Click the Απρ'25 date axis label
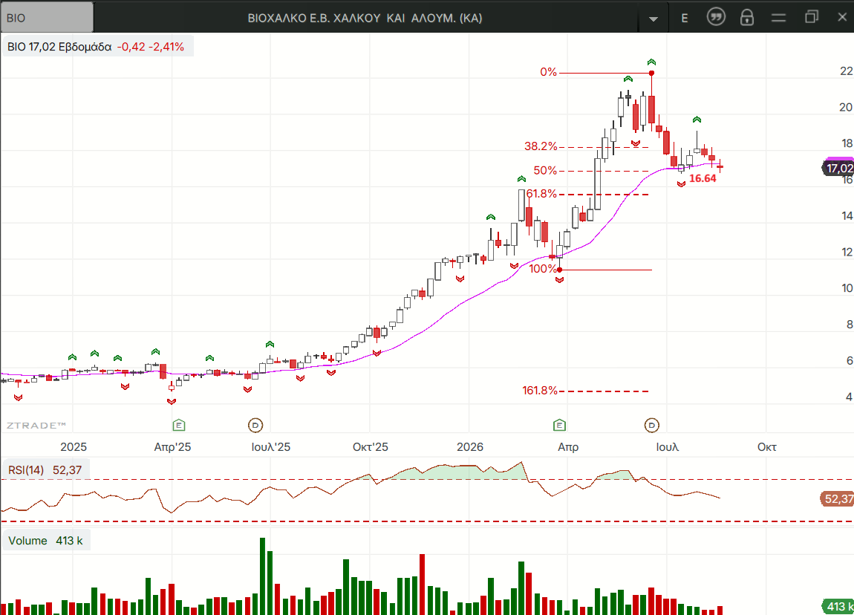Viewport: 854px width, 615px height. point(172,446)
